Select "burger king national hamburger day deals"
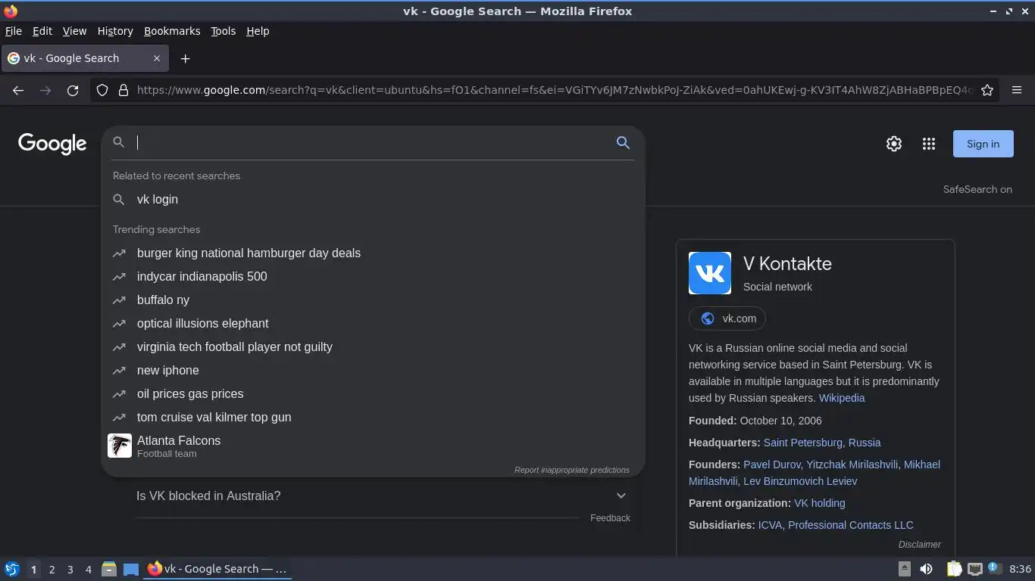The height and width of the screenshot is (581, 1035). (x=373, y=253)
